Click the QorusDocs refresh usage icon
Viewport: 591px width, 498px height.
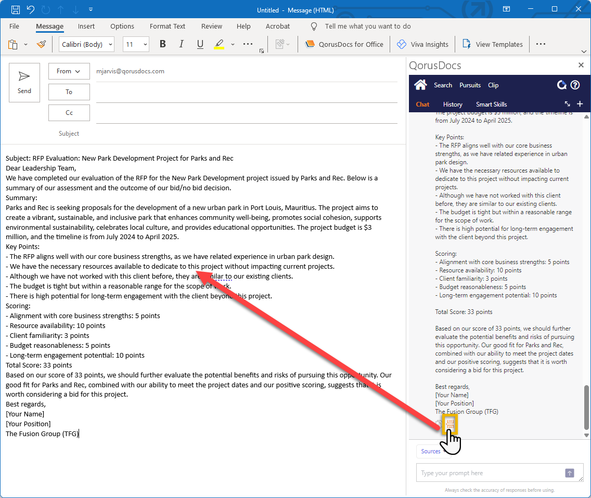pos(562,85)
